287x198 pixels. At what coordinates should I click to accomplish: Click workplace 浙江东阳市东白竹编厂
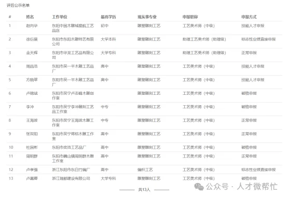coord(71,170)
